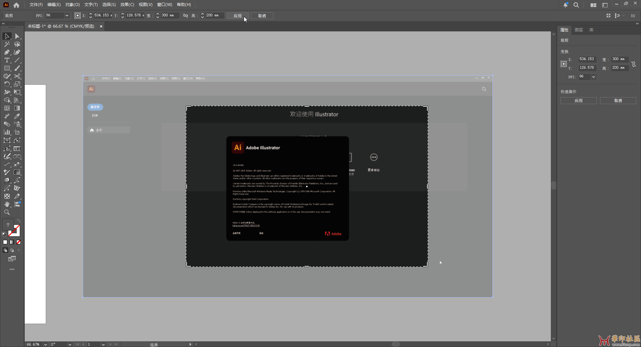Screen dimensions: 641x347
Task: Click the vertical scrollbar thumb
Action: 554,185
